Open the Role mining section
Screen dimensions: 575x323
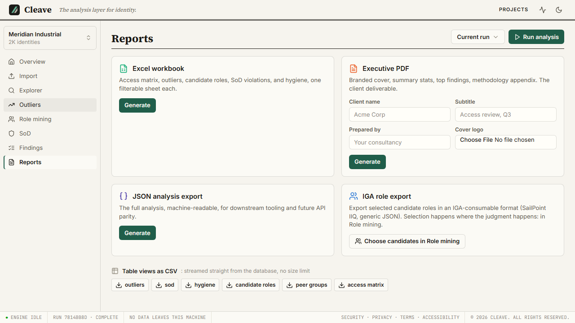(x=50, y=119)
